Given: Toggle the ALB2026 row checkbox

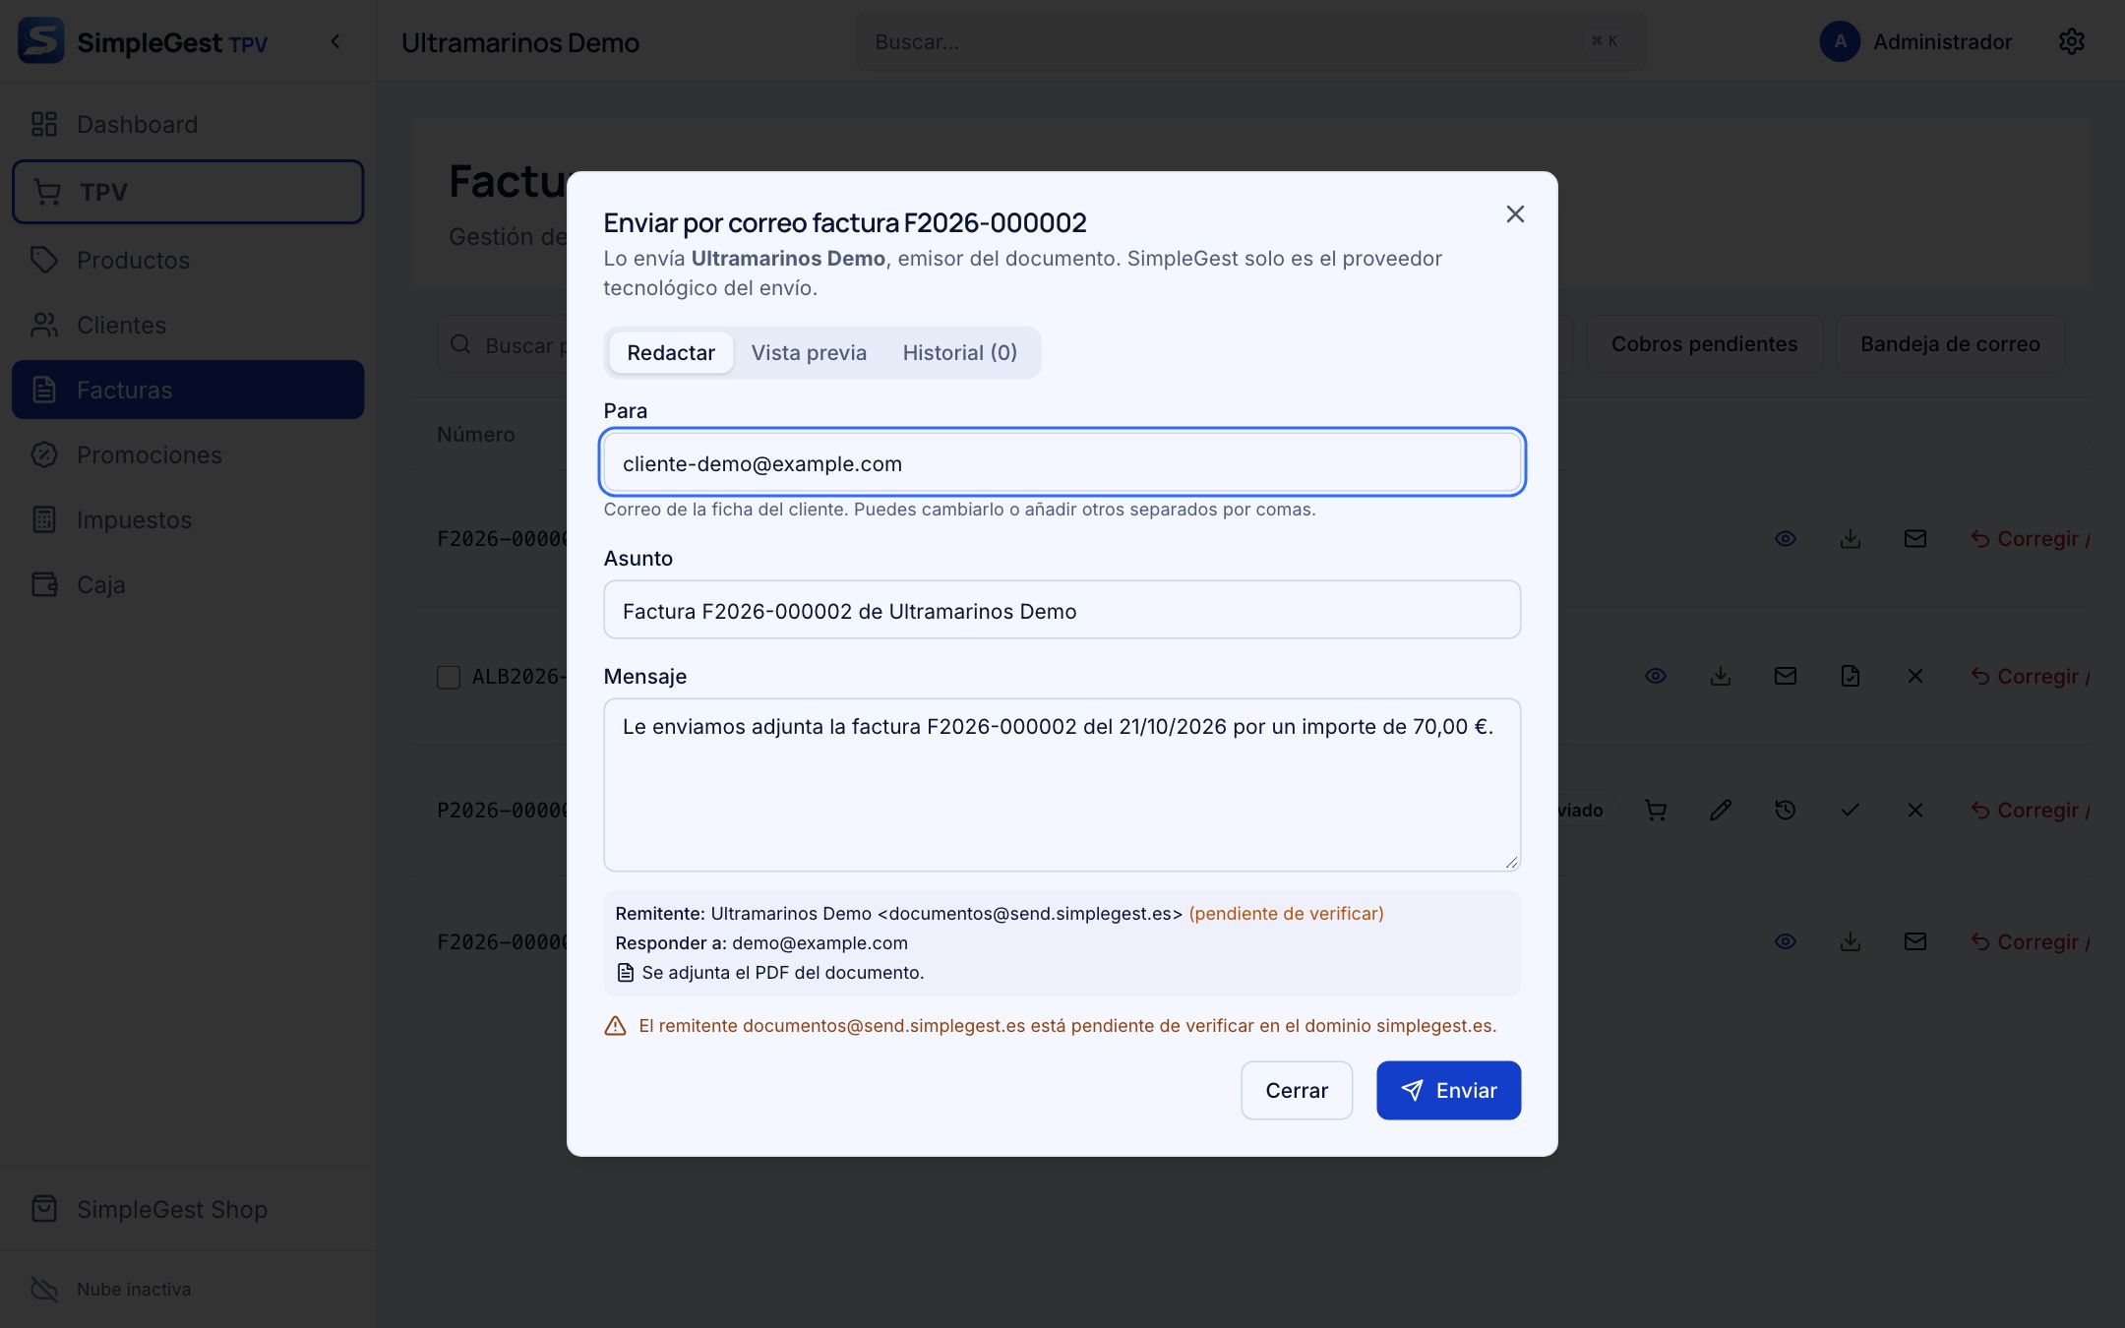Looking at the screenshot, I should [x=449, y=677].
